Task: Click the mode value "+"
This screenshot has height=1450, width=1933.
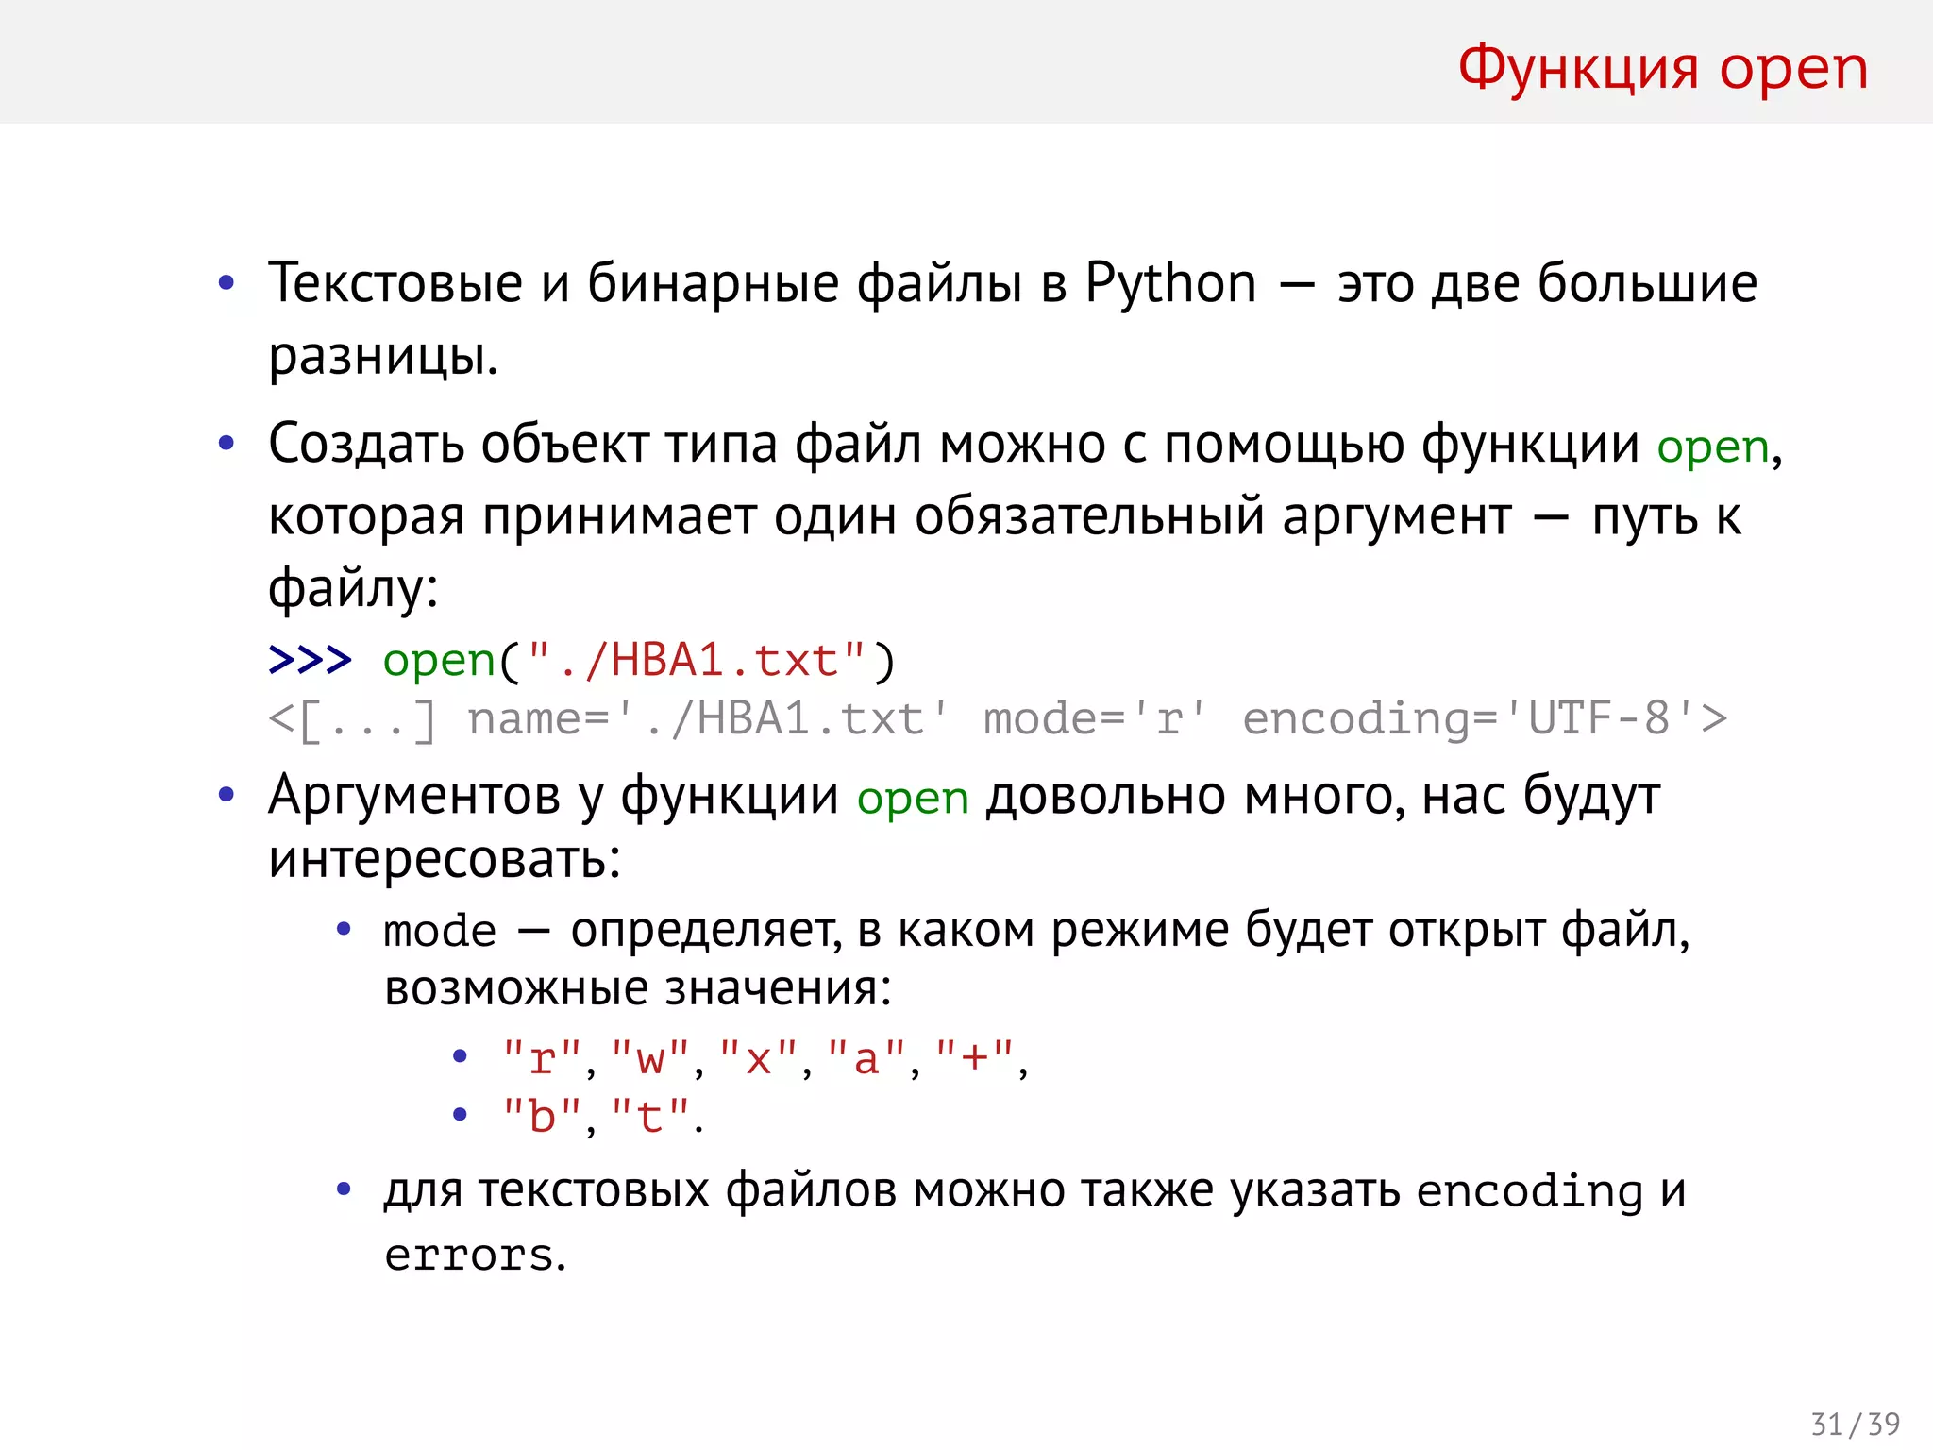Action: click(975, 1058)
